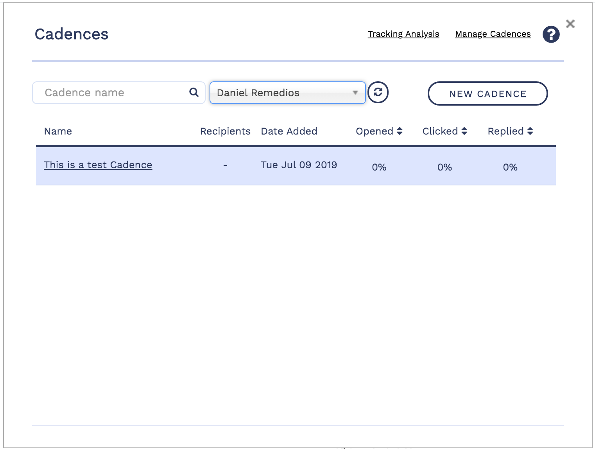This screenshot has width=595, height=449.
Task: Sort by Replied using its arrows
Action: pos(530,131)
